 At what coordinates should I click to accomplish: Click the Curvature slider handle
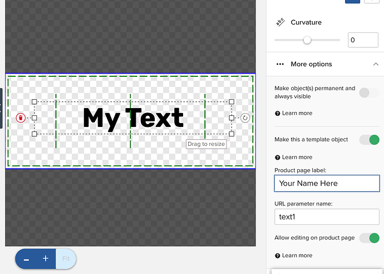tap(307, 40)
